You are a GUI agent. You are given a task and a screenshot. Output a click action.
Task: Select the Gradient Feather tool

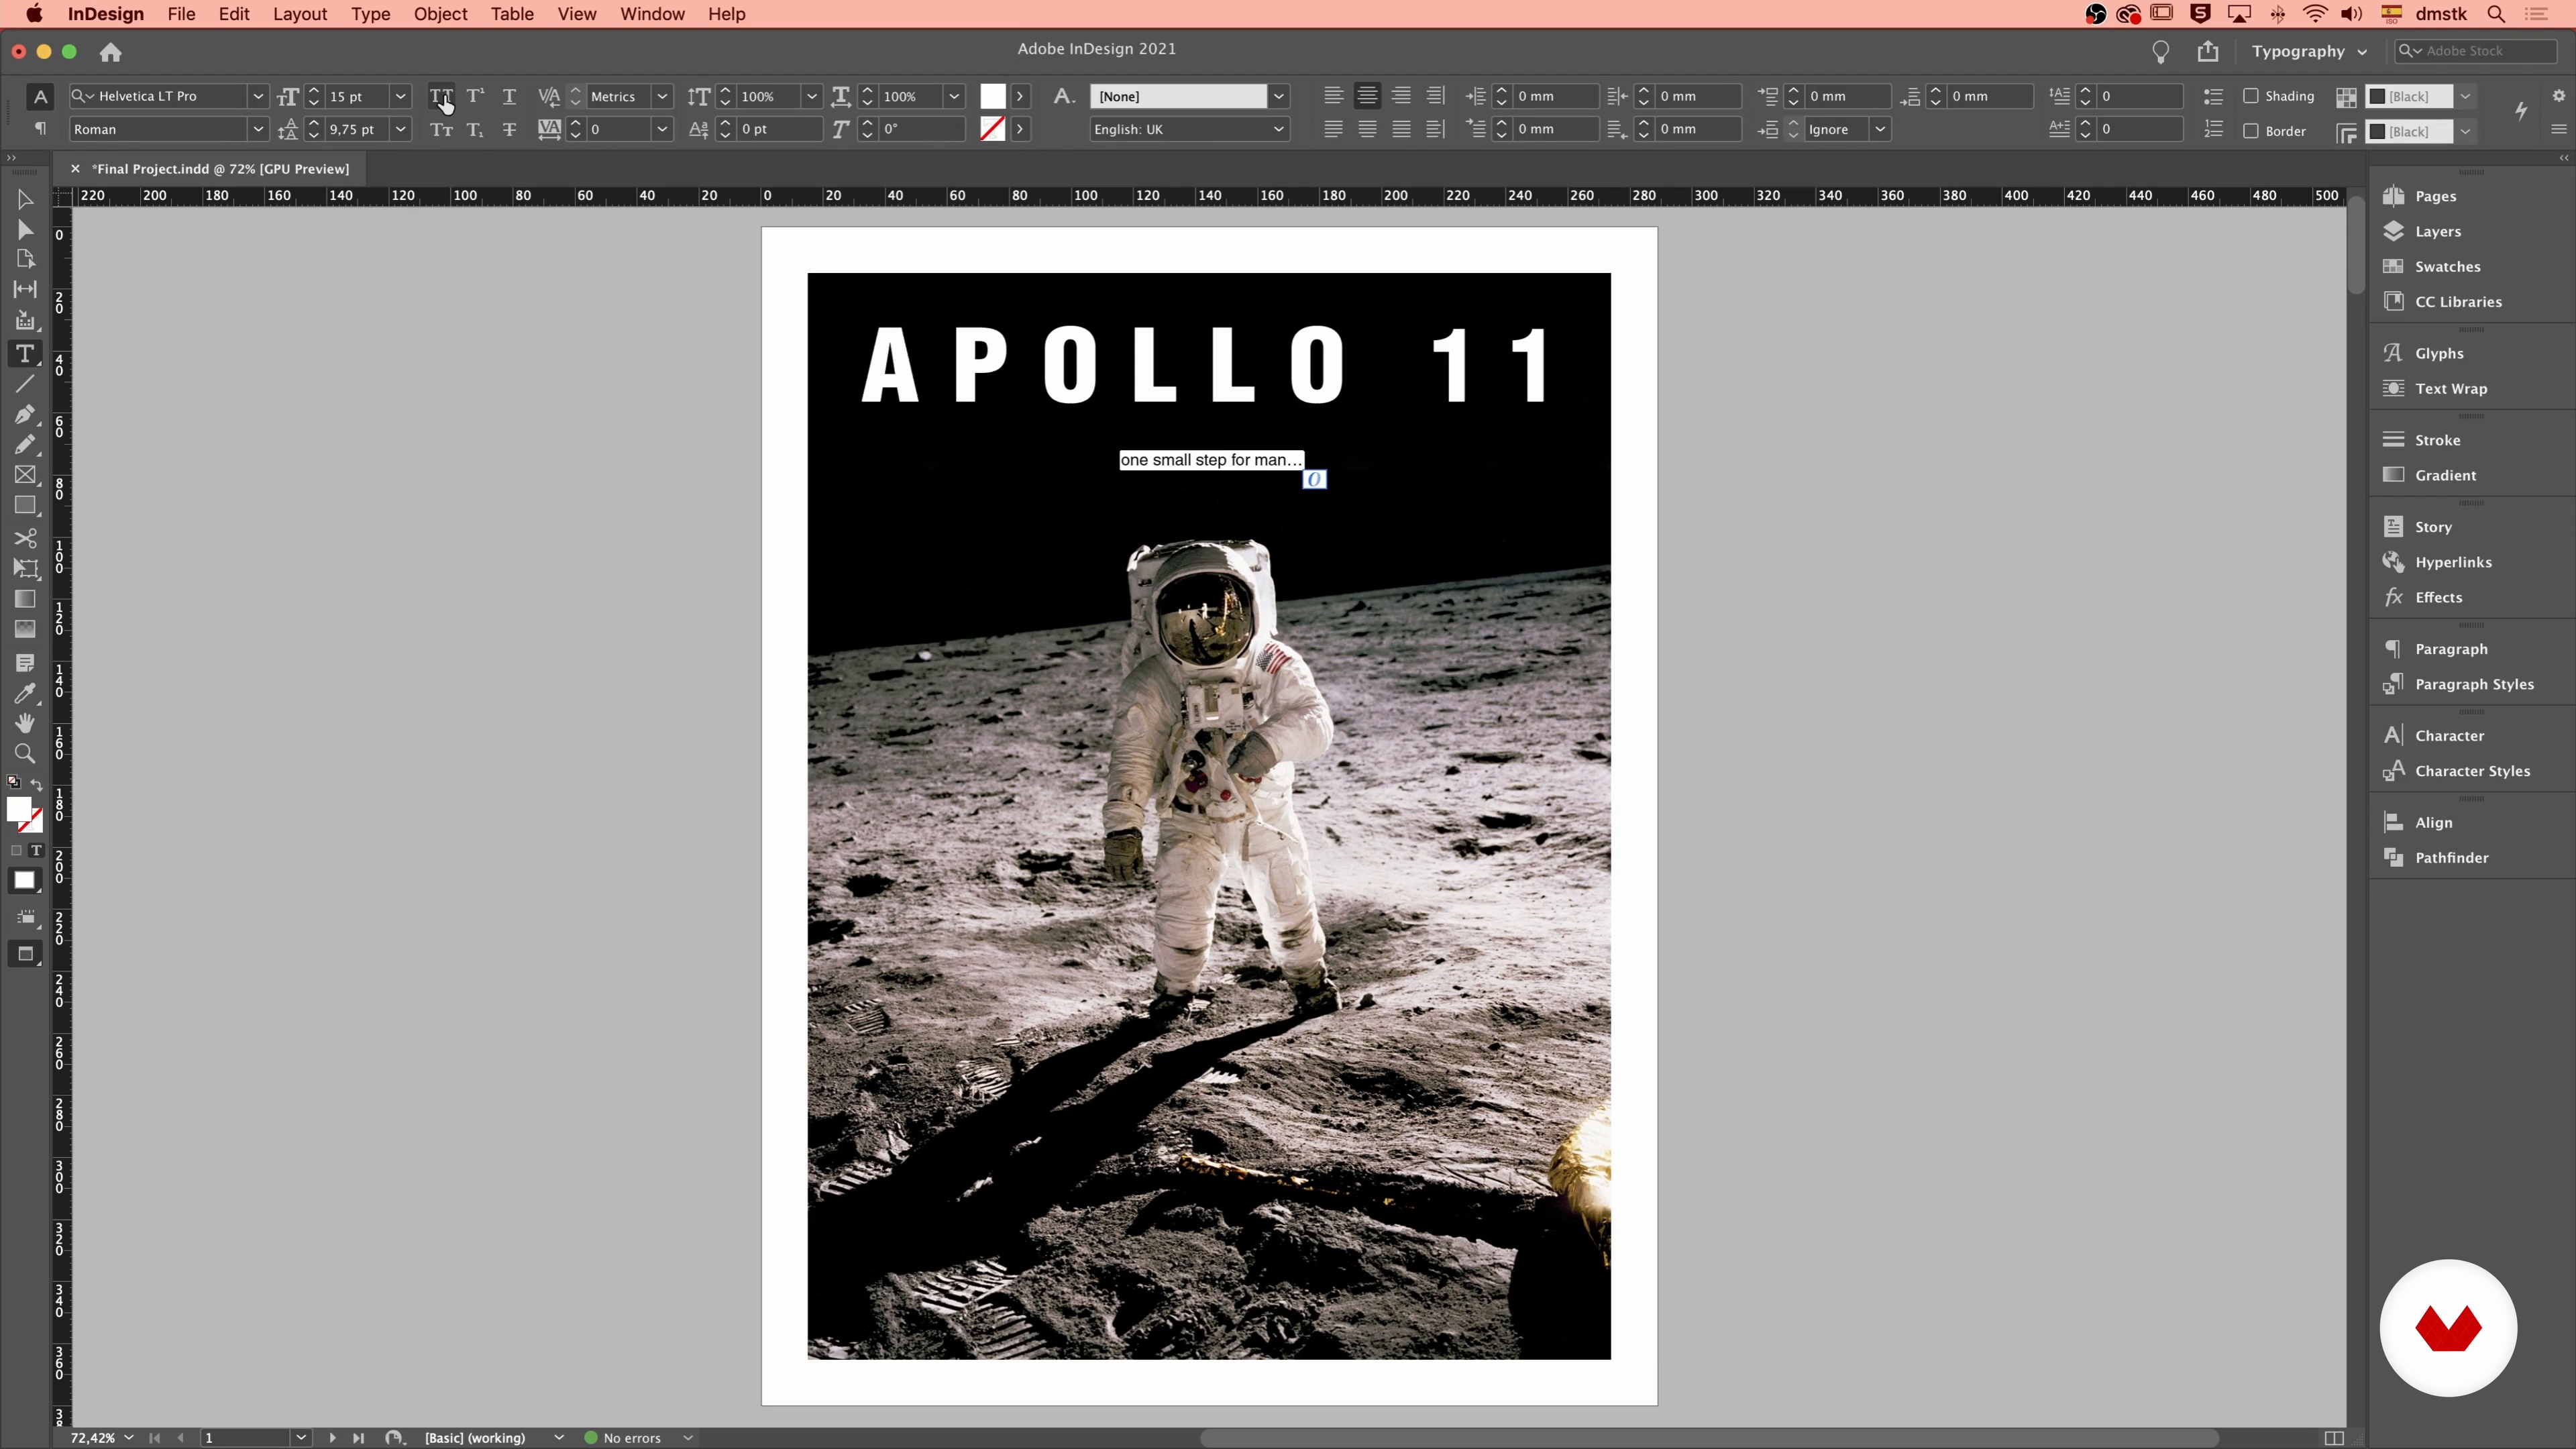[x=25, y=629]
